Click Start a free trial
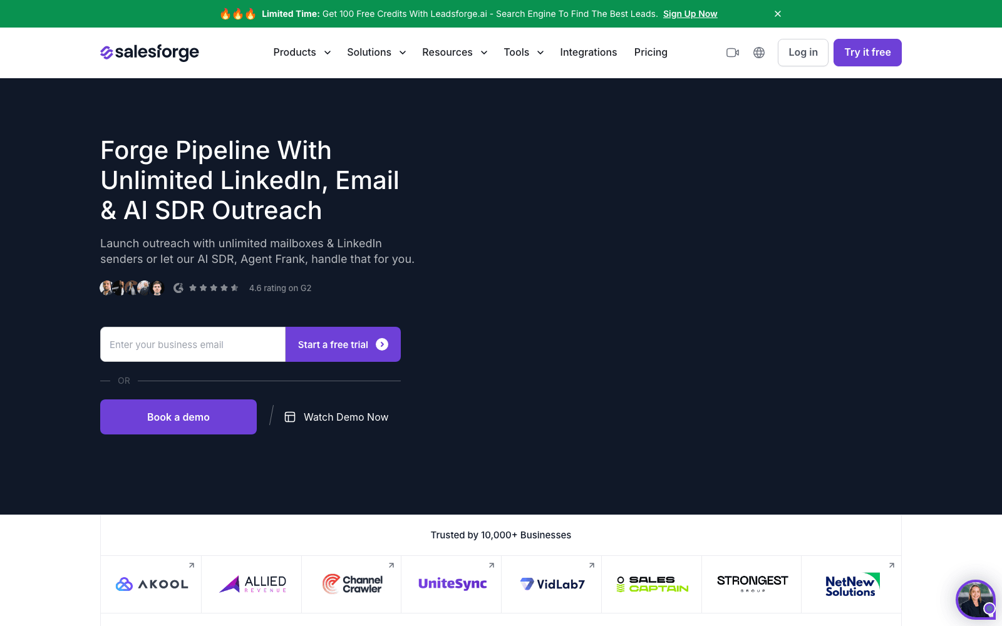 click(343, 344)
